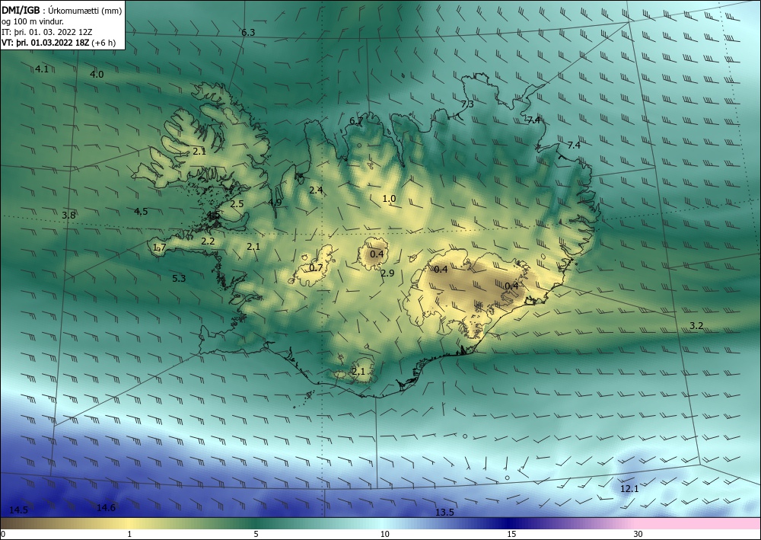Screen dimensions: 761x540
Task: Click the colour scale label '5'
Action: 256,535
